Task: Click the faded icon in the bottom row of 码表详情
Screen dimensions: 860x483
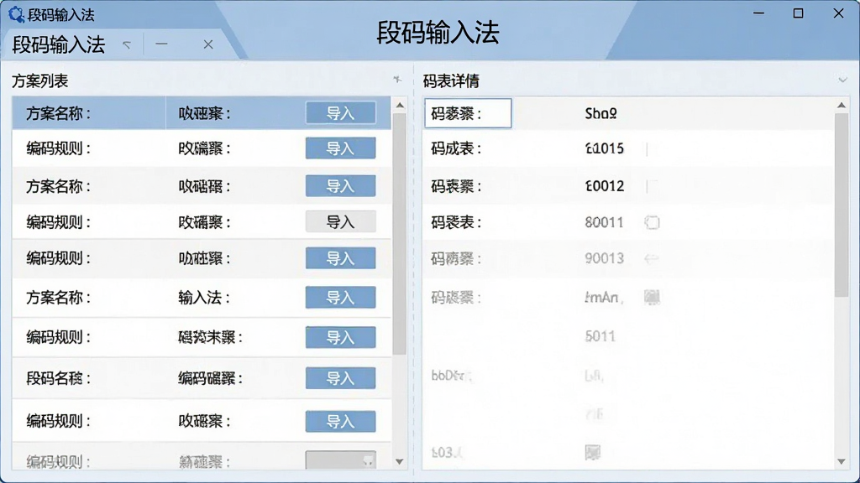Action: [592, 452]
